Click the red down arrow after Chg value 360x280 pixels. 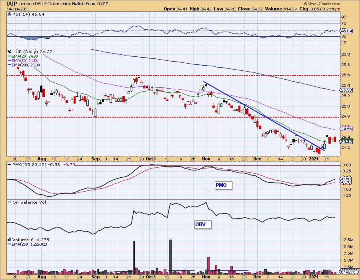(339, 9)
